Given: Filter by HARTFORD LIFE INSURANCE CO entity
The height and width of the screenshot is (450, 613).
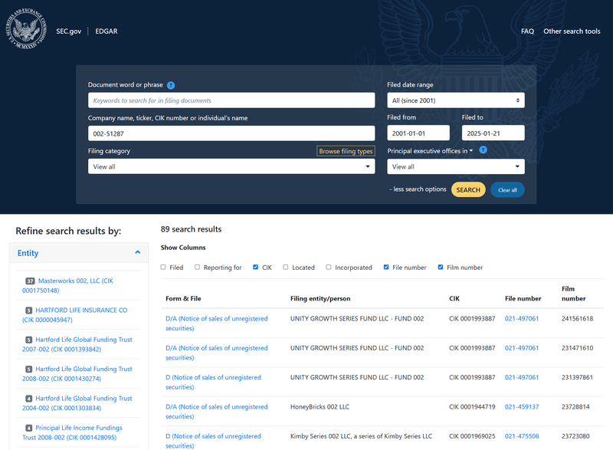Looking at the screenshot, I should coord(74,315).
